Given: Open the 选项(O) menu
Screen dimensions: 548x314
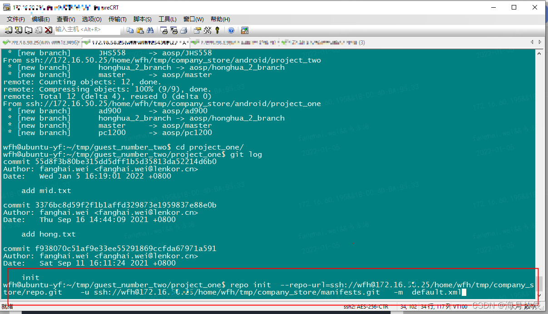Looking at the screenshot, I should [92, 19].
